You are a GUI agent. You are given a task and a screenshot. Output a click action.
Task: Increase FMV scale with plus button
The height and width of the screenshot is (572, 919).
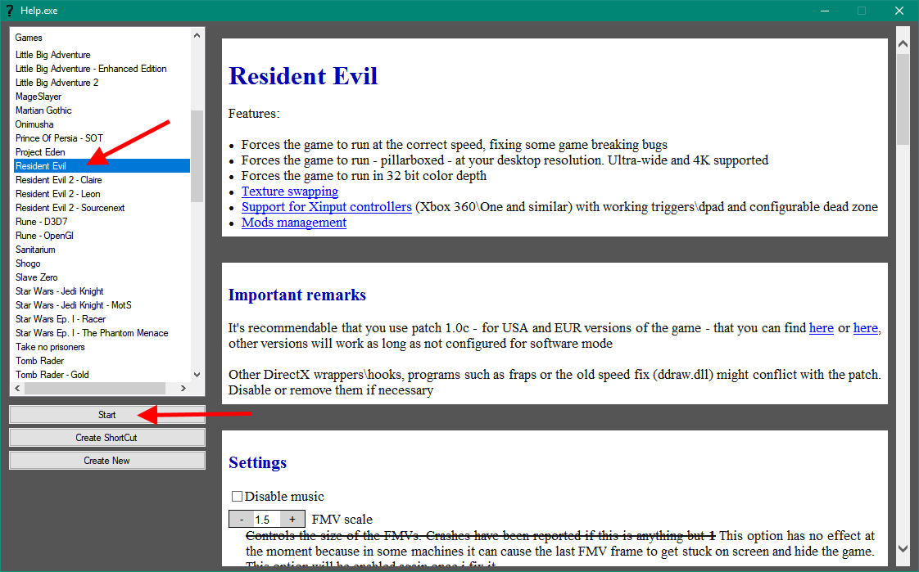tap(292, 520)
